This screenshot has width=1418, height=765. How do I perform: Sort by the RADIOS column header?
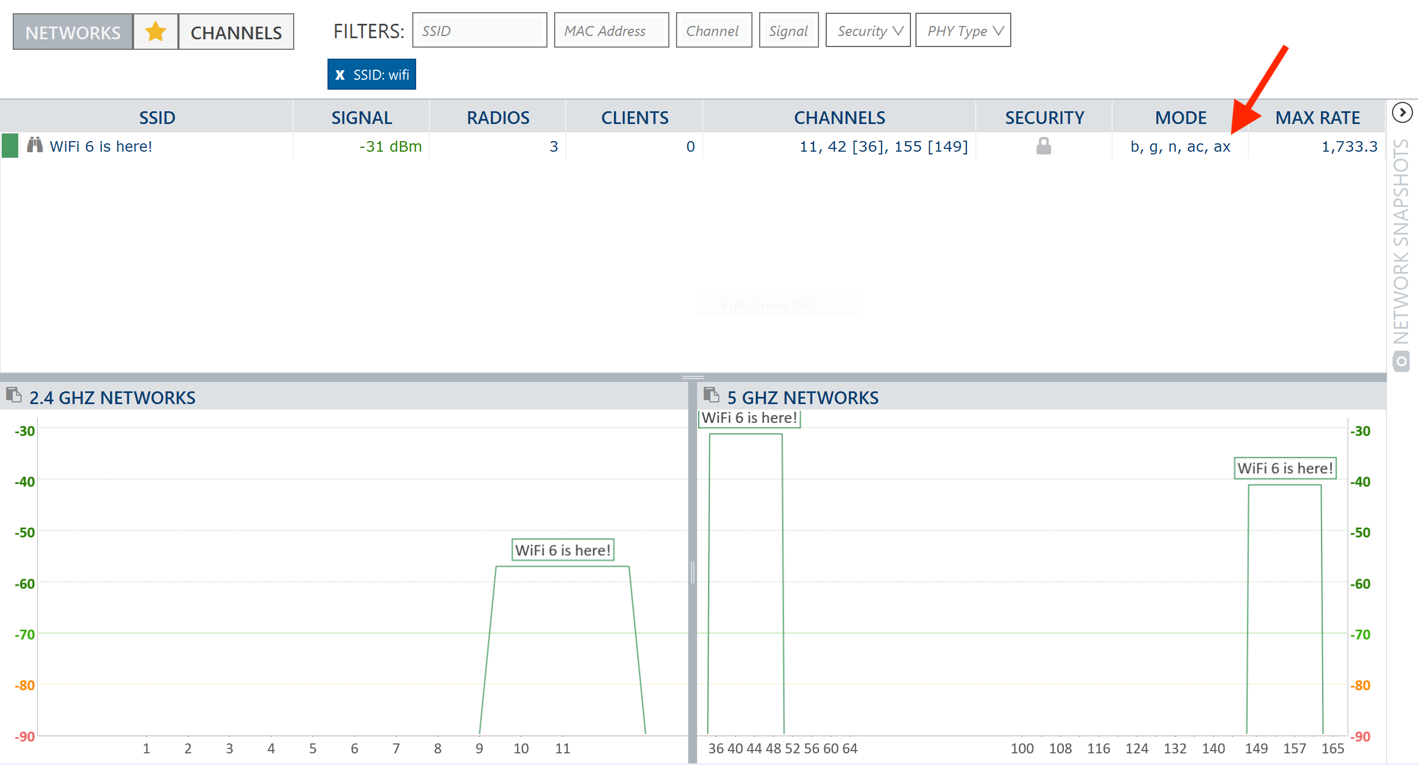tap(498, 117)
